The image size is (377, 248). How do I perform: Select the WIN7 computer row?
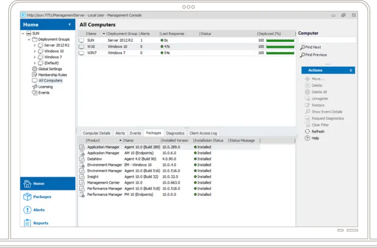pyautogui.click(x=186, y=53)
